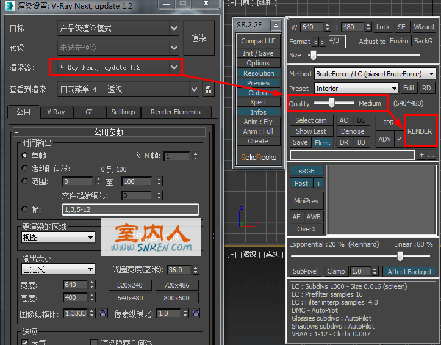
Task: Click the 3ds Max icon in render setup title
Action: (x=10, y=5)
